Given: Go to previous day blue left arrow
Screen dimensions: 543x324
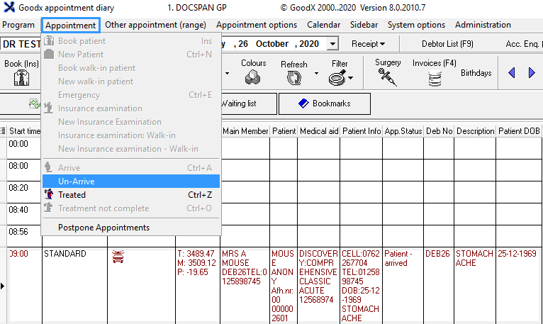Looking at the screenshot, I should point(512,73).
